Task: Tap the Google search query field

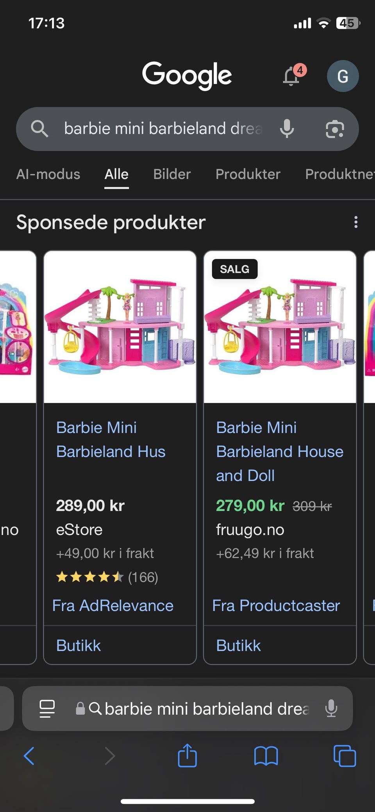Action: [x=163, y=129]
